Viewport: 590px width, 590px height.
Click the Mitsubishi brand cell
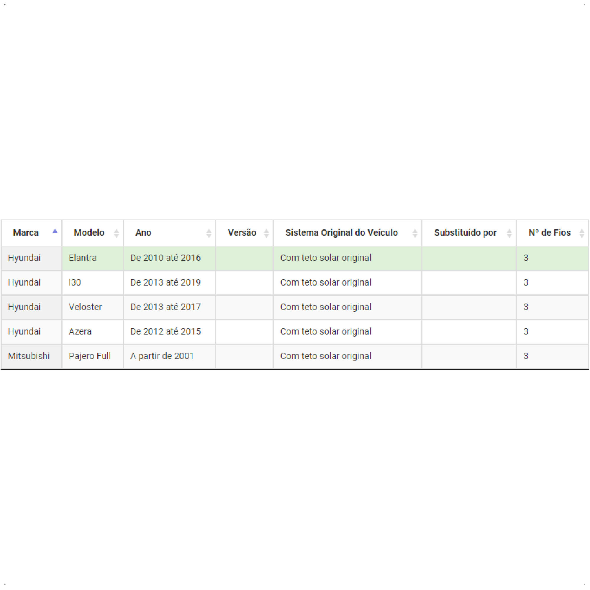click(x=32, y=356)
